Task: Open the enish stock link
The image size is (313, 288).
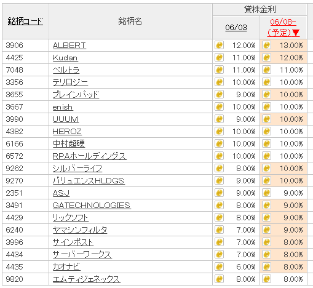Action: (63, 107)
